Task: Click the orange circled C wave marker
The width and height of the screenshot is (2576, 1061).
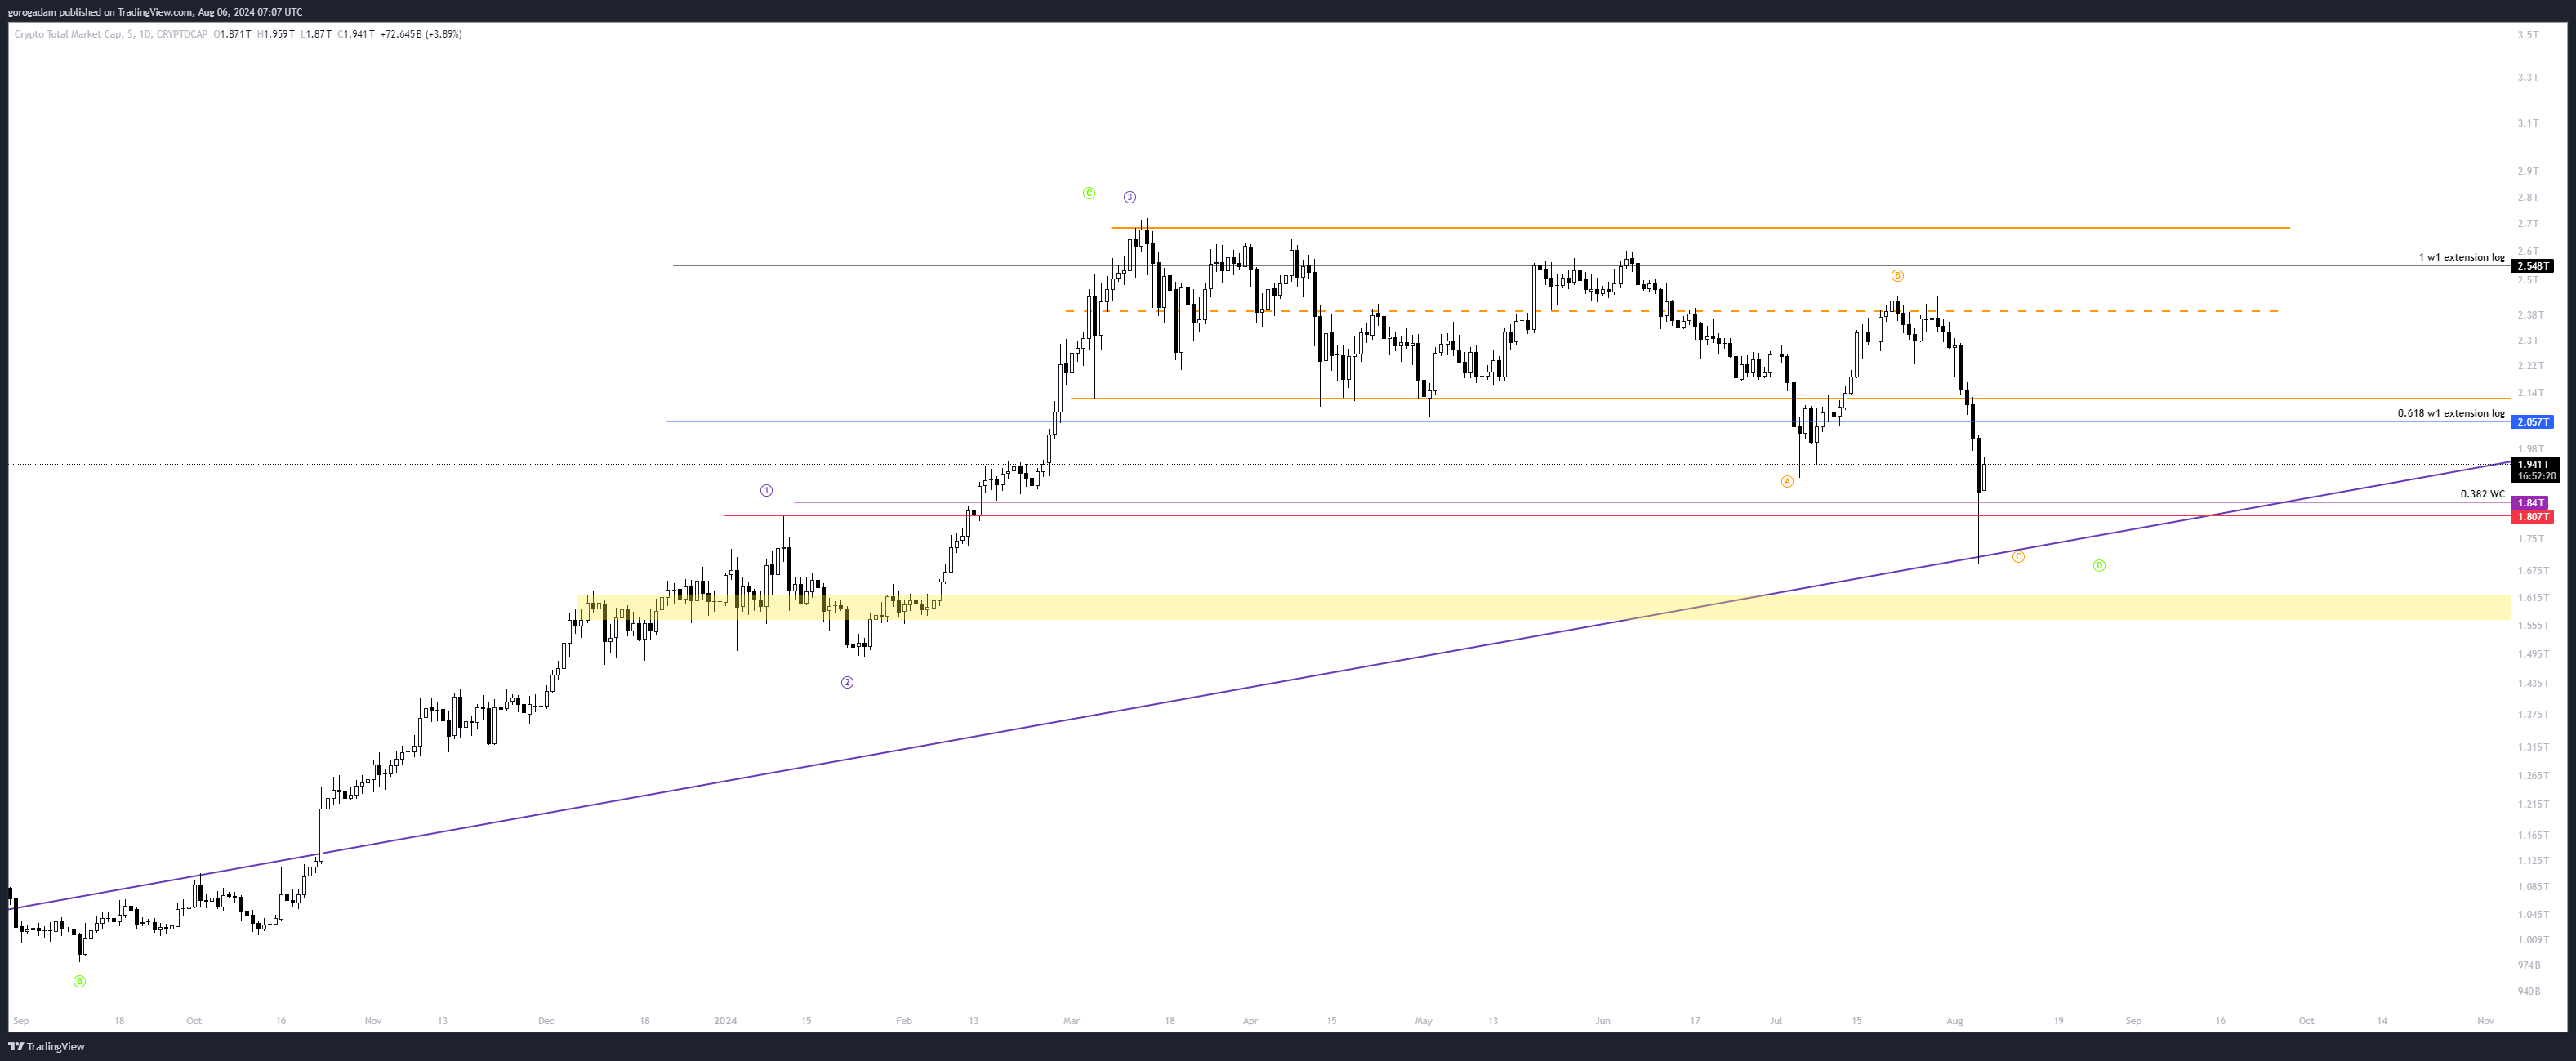Action: pyautogui.click(x=2018, y=556)
